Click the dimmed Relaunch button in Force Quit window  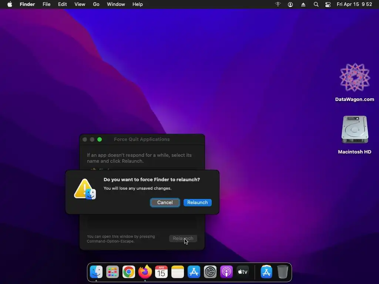[x=183, y=239]
